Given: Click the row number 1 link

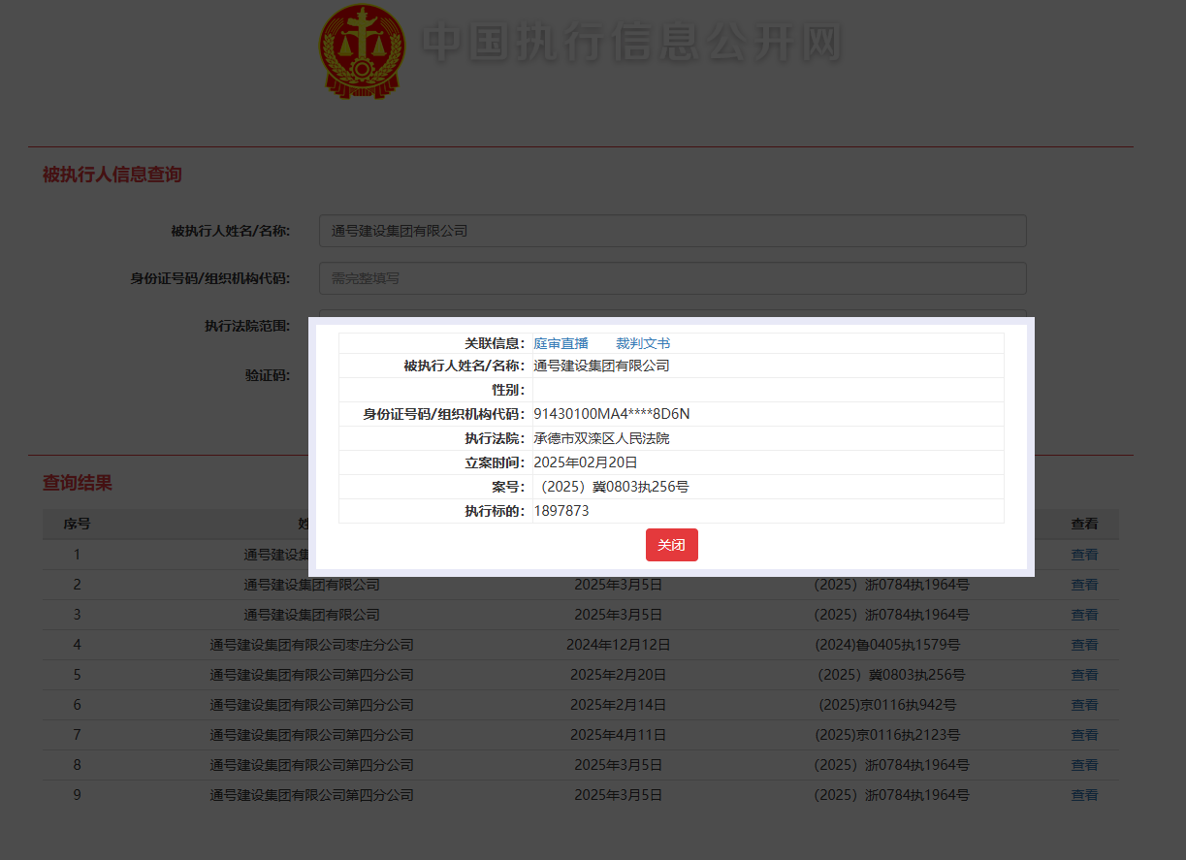Looking at the screenshot, I should pos(78,555).
